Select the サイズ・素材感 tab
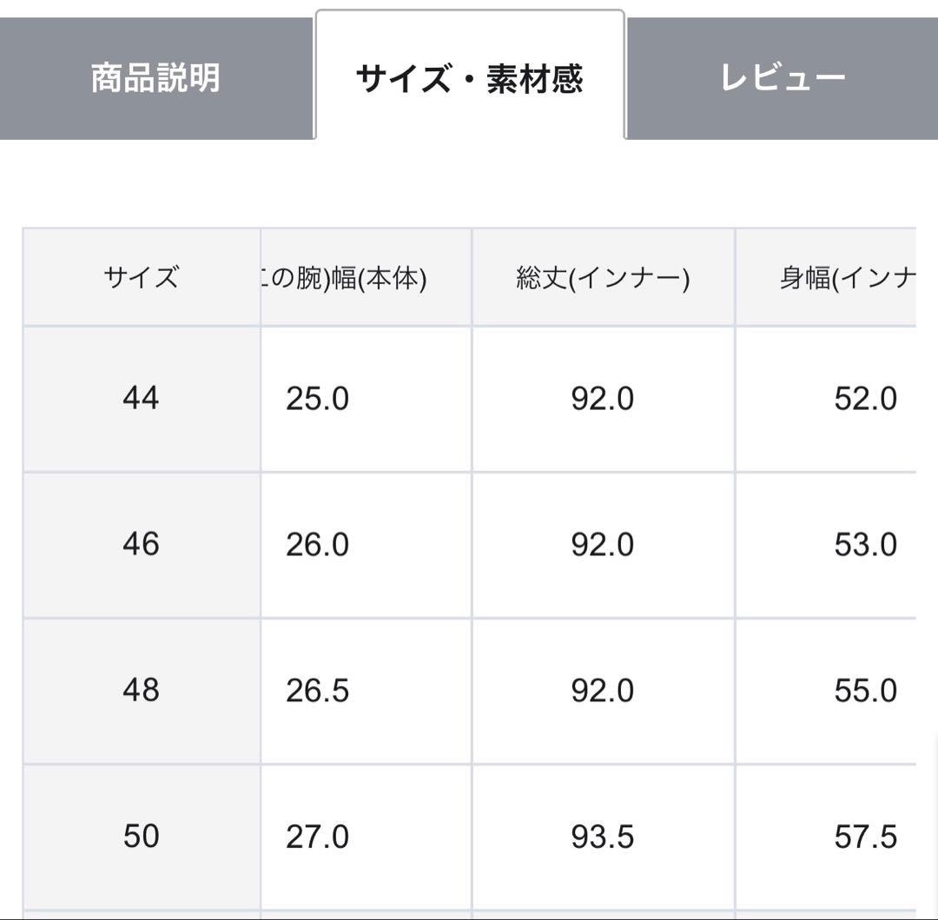The height and width of the screenshot is (920, 938). [x=470, y=76]
